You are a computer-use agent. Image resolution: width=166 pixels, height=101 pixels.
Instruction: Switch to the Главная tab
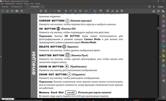[5, 7]
